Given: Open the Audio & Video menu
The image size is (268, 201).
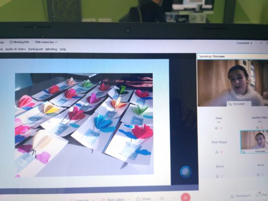Looking at the screenshot, I should click(x=15, y=49).
